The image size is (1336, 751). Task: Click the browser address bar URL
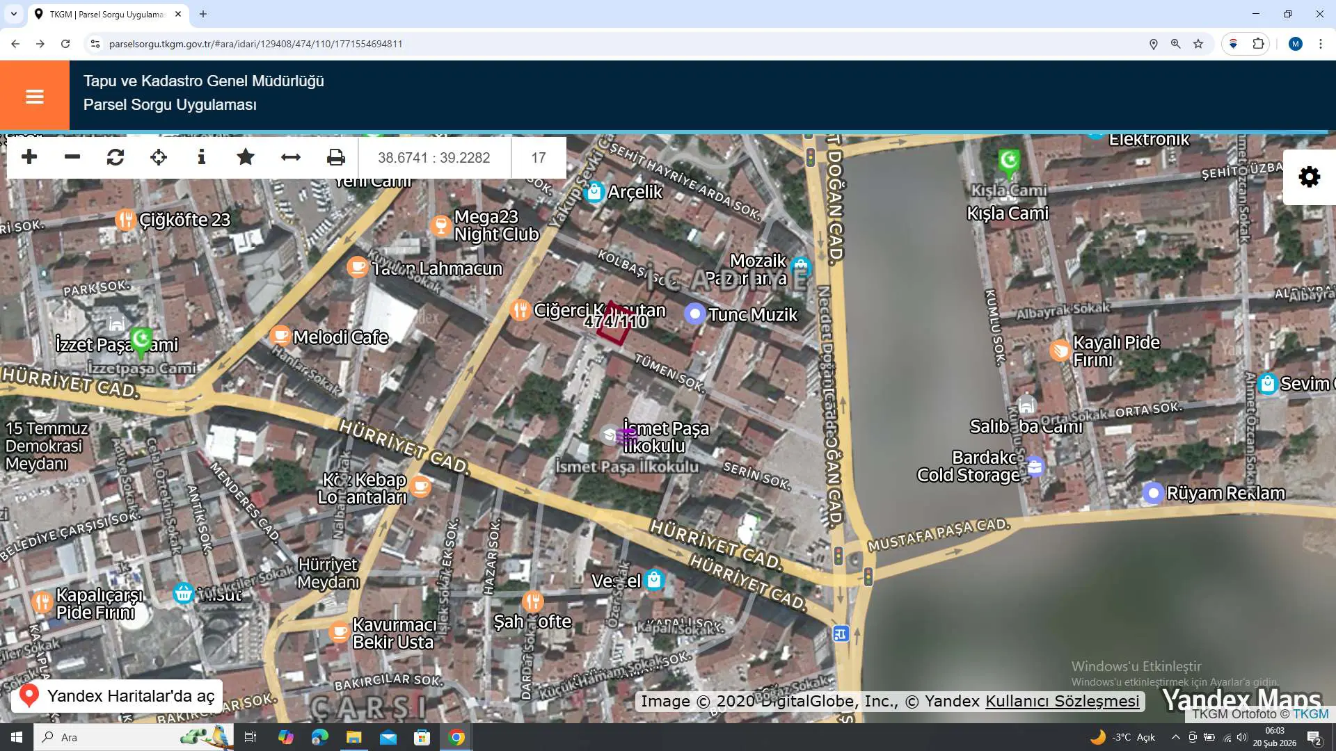(x=256, y=44)
